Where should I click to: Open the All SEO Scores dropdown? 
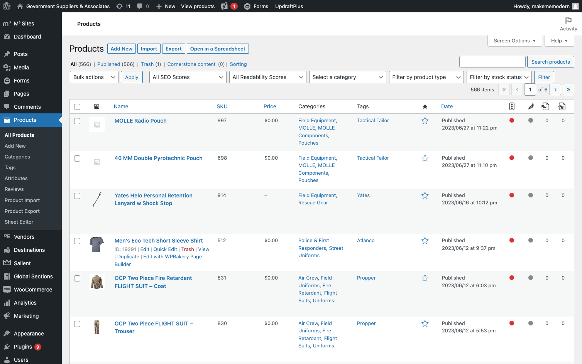(188, 77)
